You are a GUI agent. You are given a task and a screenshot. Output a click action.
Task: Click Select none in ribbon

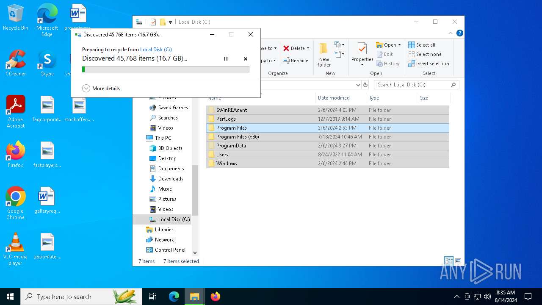(x=425, y=54)
